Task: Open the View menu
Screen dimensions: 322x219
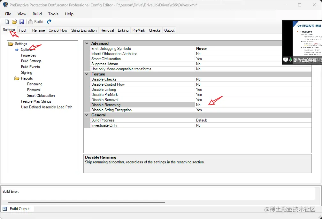Action: pyautogui.click(x=22, y=14)
